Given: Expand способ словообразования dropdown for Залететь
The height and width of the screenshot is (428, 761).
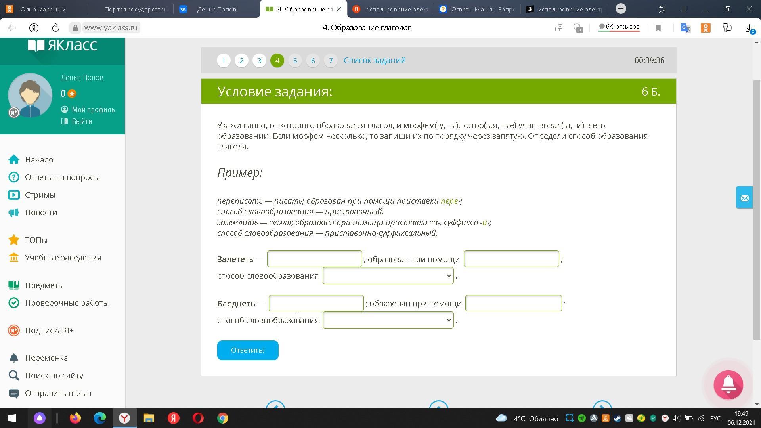Looking at the screenshot, I should (x=388, y=276).
